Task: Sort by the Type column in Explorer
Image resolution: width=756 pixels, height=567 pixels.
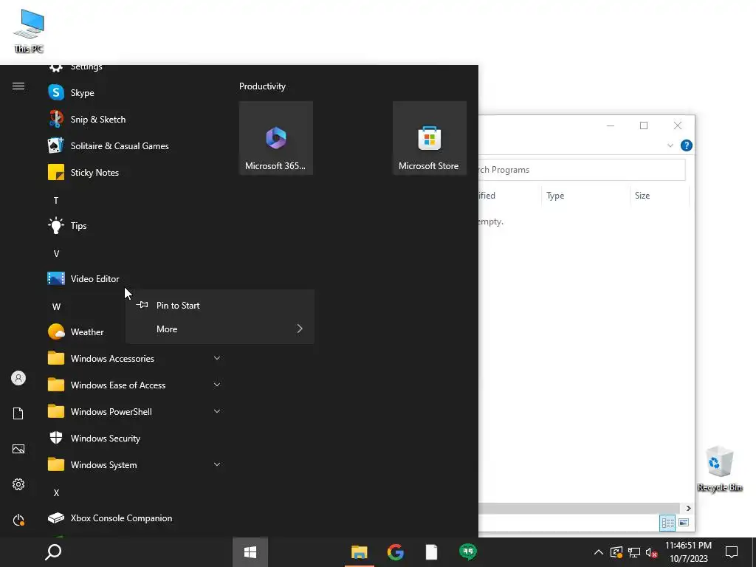Action: pyautogui.click(x=585, y=195)
